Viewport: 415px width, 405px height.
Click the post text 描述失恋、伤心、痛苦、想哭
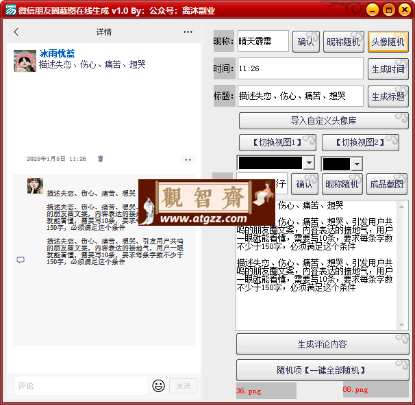(92, 64)
